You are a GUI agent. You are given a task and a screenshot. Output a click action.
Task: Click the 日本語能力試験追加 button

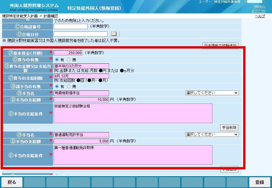pyautogui.click(x=220, y=46)
